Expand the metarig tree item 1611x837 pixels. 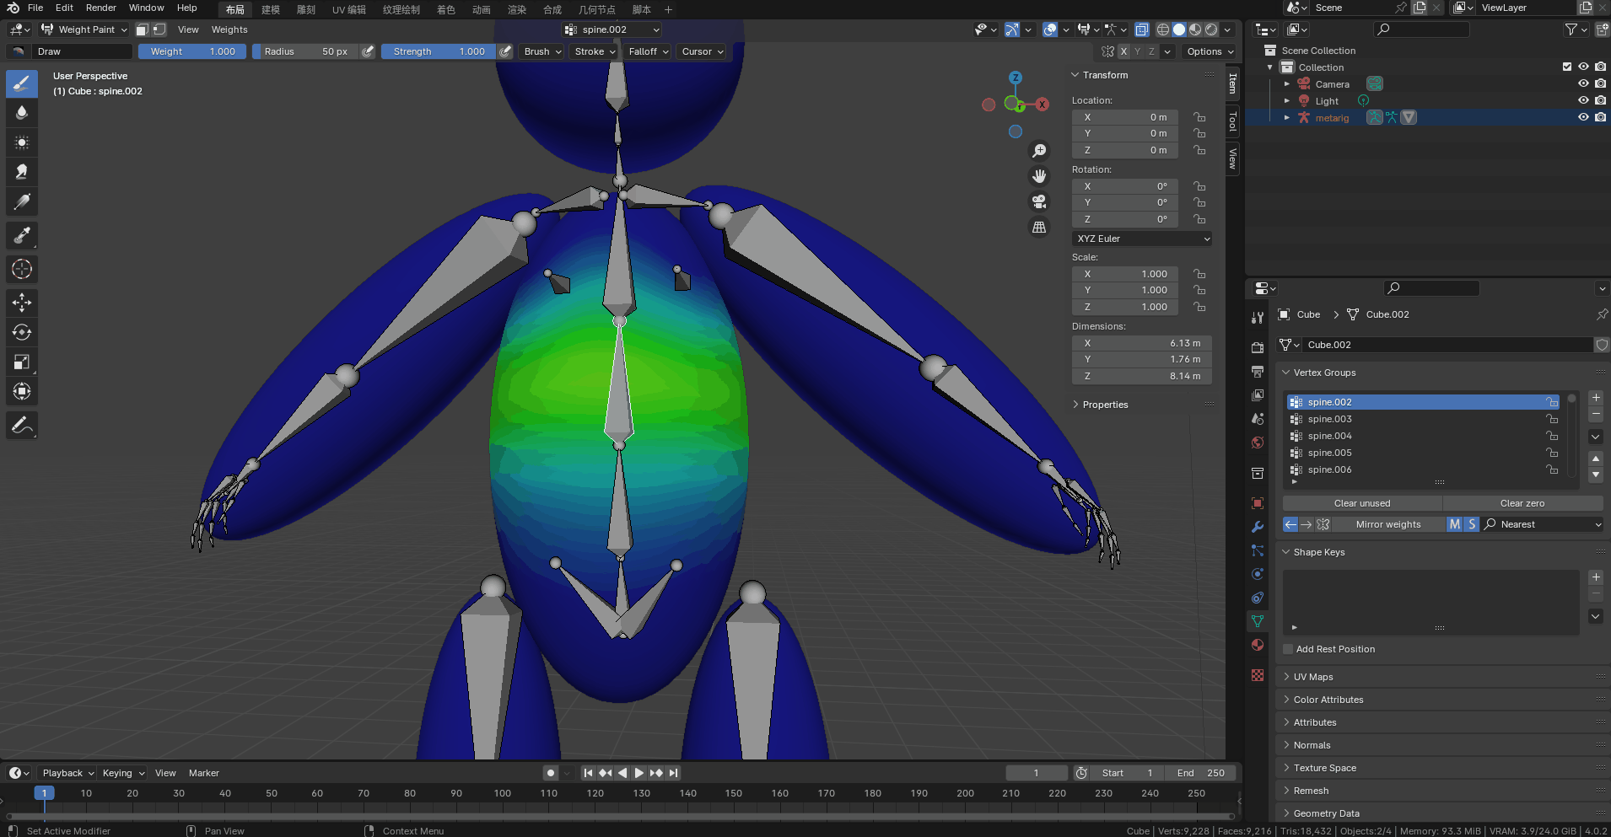point(1286,117)
